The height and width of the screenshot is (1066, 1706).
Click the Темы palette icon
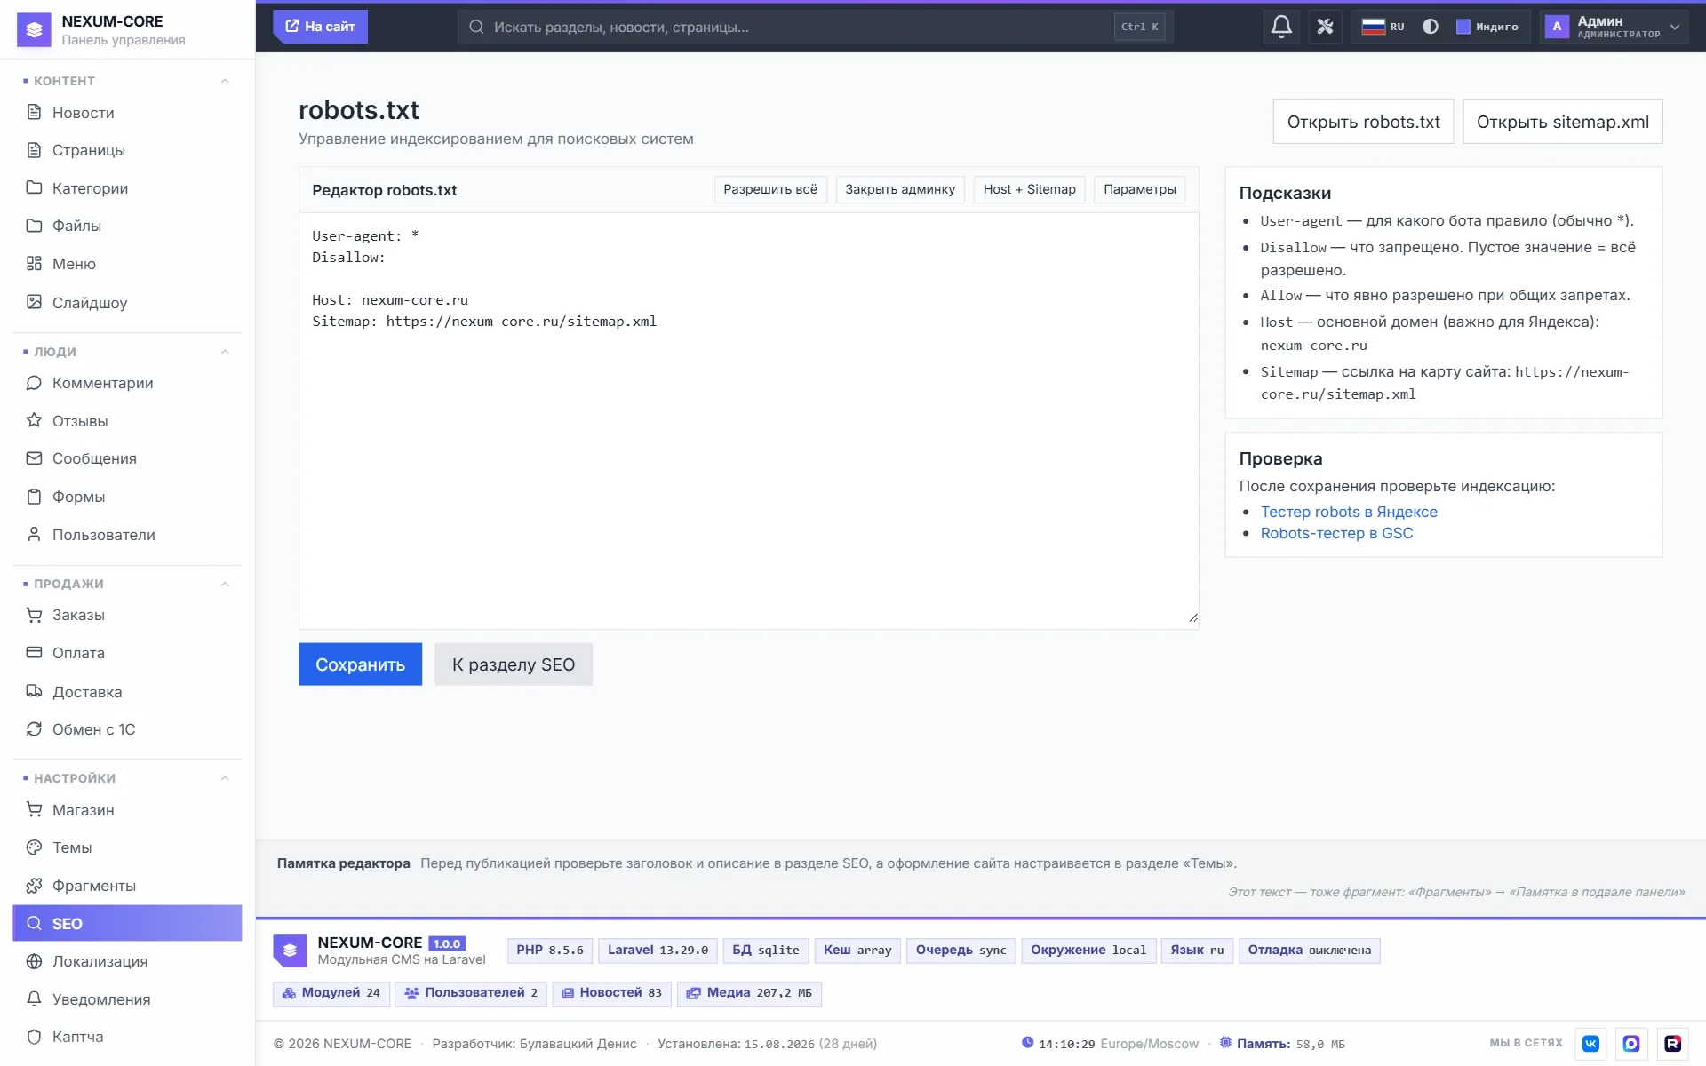click(34, 847)
